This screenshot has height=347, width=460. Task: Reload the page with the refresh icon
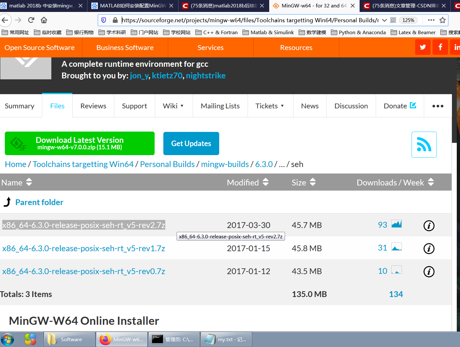(31, 20)
